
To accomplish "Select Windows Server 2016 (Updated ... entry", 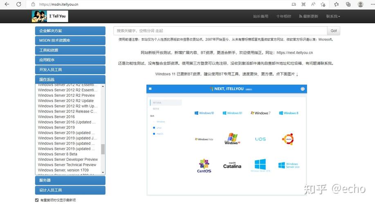I will click(x=67, y=122).
